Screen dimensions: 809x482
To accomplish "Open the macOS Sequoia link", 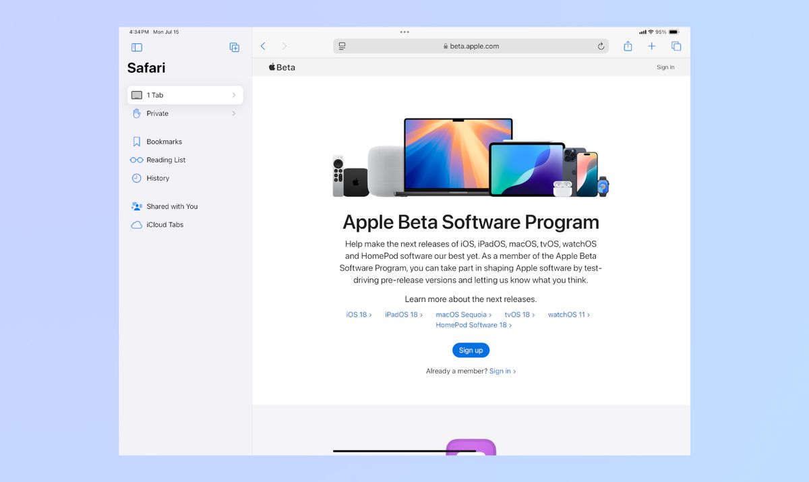I will tap(464, 315).
